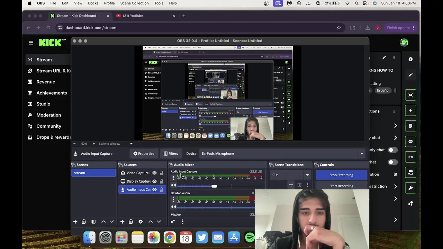Viewport: 443px width, 249px height.
Task: Hide the Video Capture source with the eye
Action: [x=154, y=173]
